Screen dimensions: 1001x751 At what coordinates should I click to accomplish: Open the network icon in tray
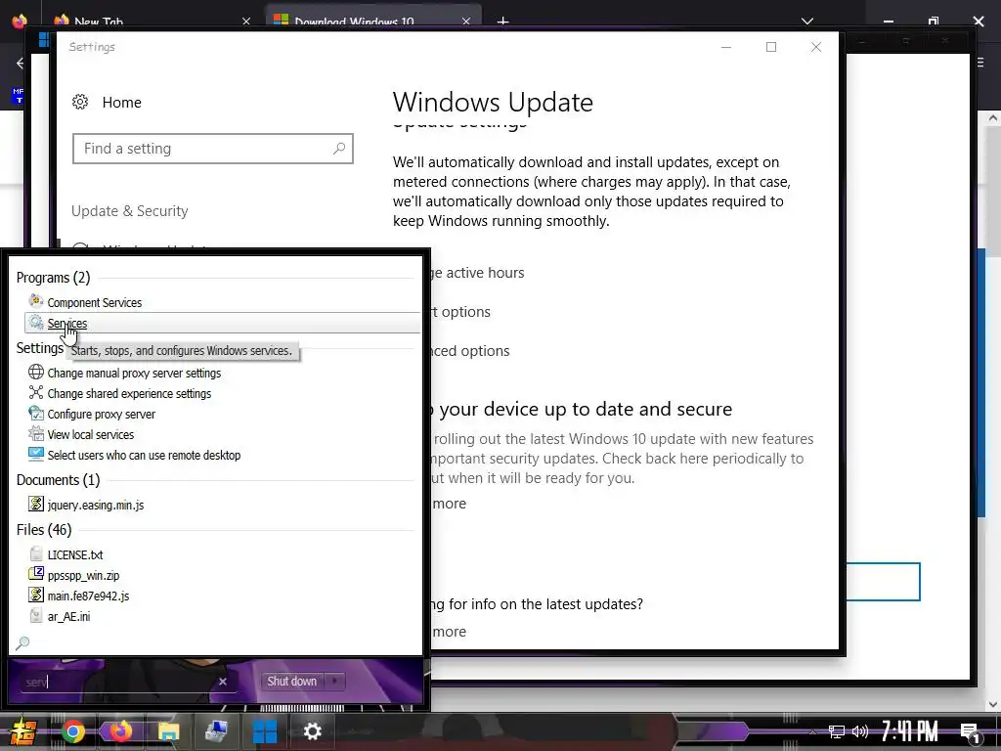pyautogui.click(x=836, y=731)
